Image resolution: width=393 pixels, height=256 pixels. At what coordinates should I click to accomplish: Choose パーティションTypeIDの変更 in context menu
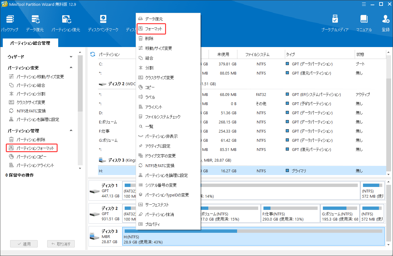tap(168, 195)
